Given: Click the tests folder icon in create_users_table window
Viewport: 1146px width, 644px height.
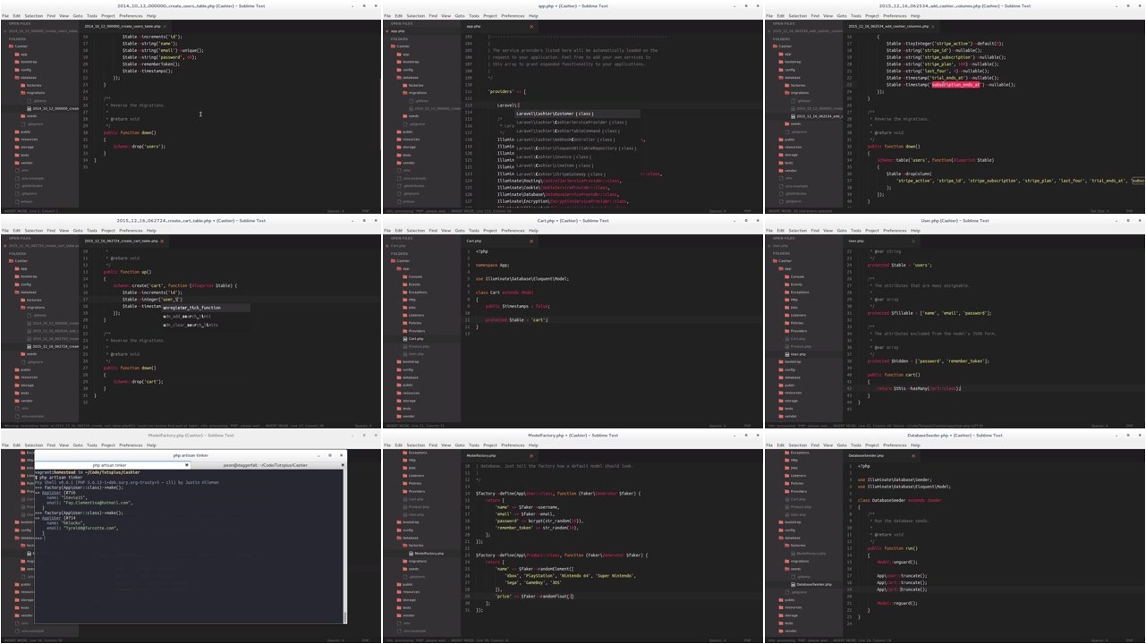Looking at the screenshot, I should coord(17,155).
